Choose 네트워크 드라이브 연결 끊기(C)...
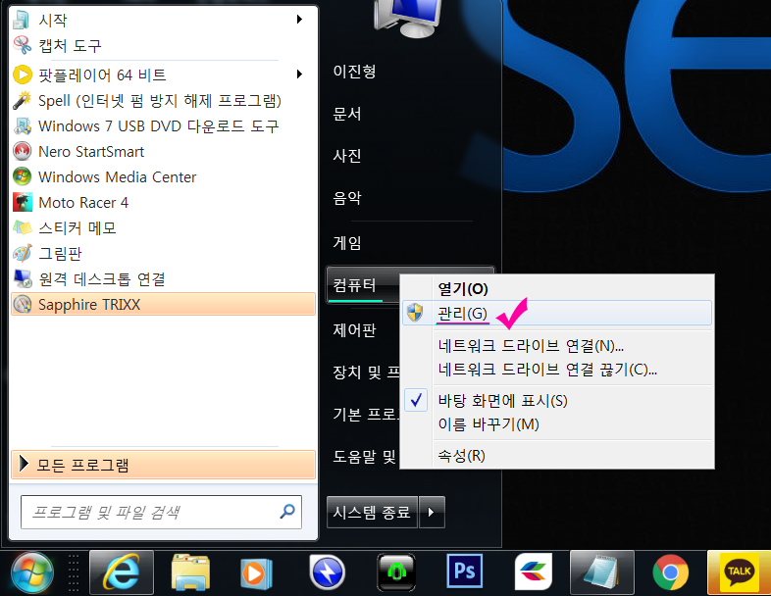This screenshot has height=596, width=771. click(557, 369)
